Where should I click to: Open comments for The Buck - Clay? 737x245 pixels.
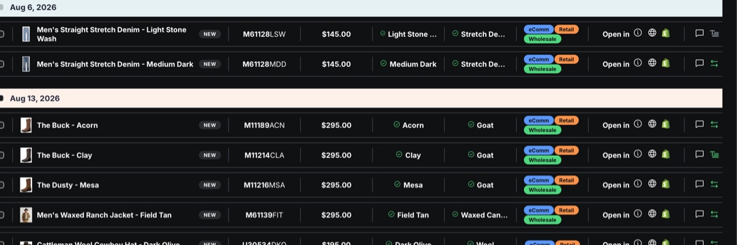click(699, 154)
